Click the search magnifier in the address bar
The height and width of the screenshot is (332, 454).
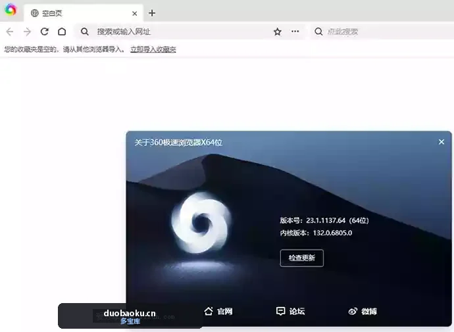84,32
